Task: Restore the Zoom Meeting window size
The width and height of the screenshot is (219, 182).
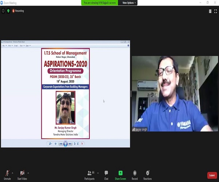Action: 208,3
